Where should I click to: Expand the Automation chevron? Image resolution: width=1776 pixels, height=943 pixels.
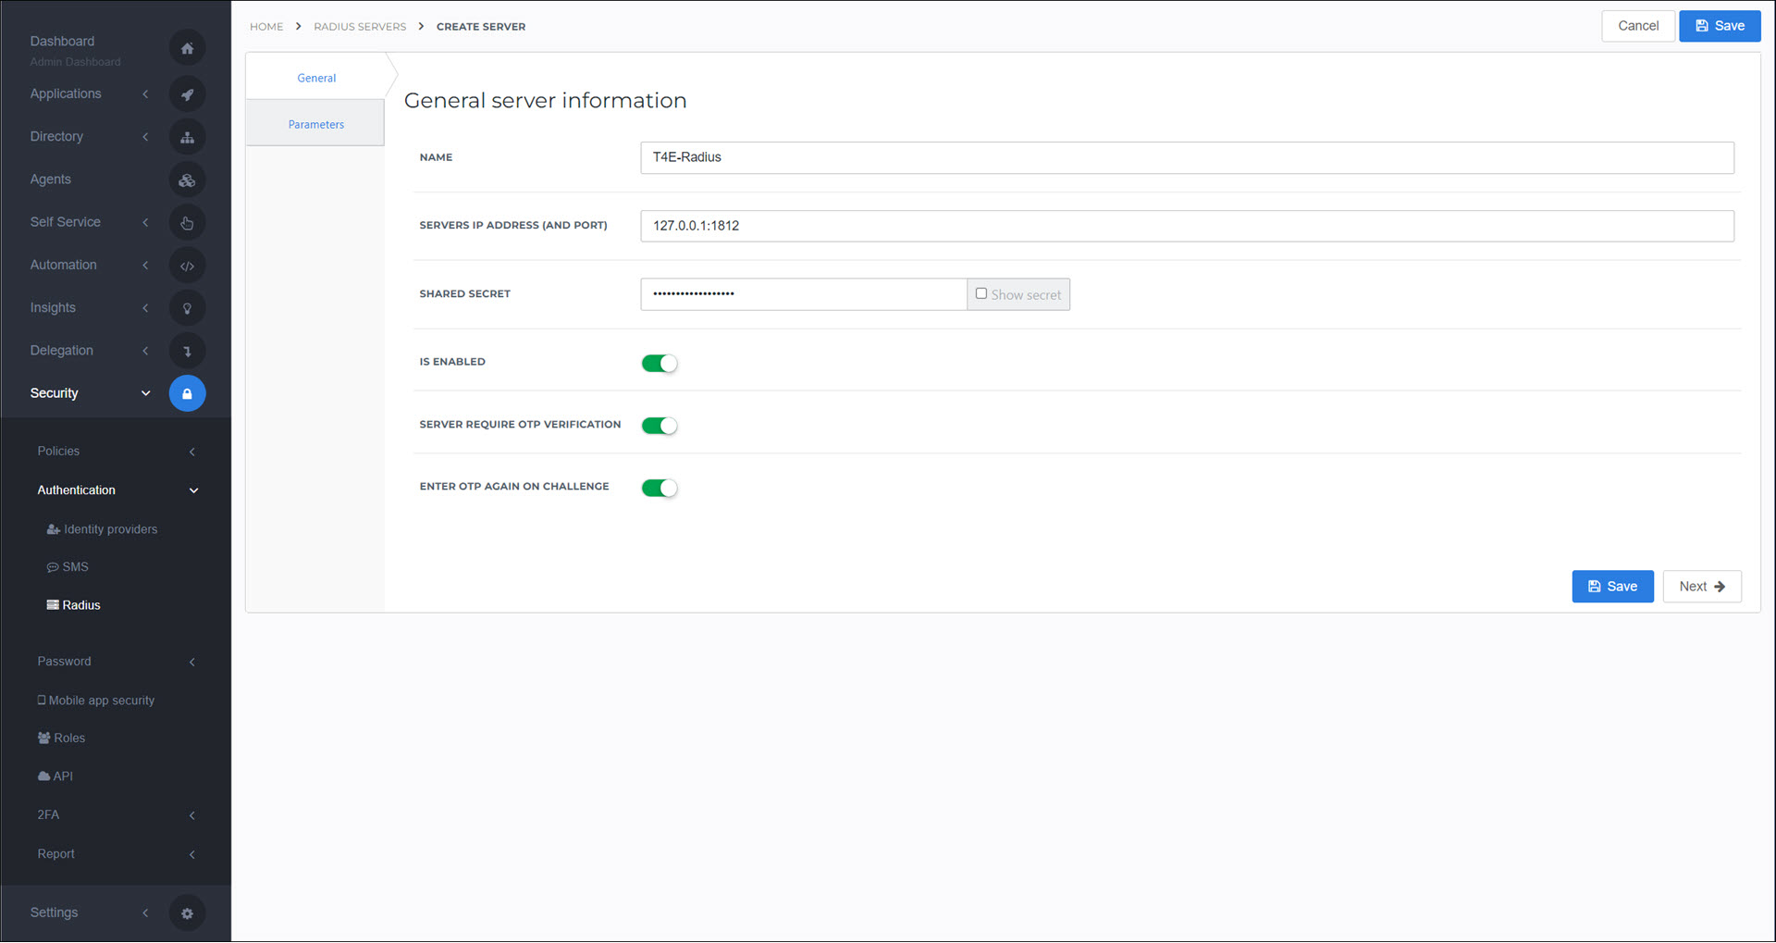pos(145,266)
